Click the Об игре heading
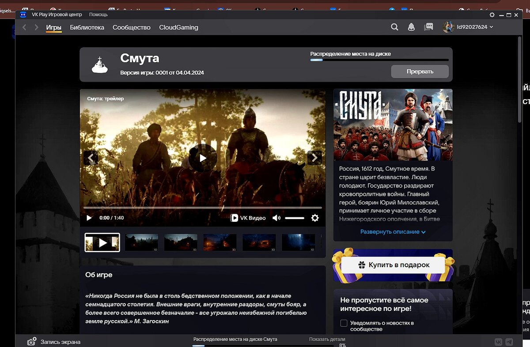 pyautogui.click(x=99, y=275)
